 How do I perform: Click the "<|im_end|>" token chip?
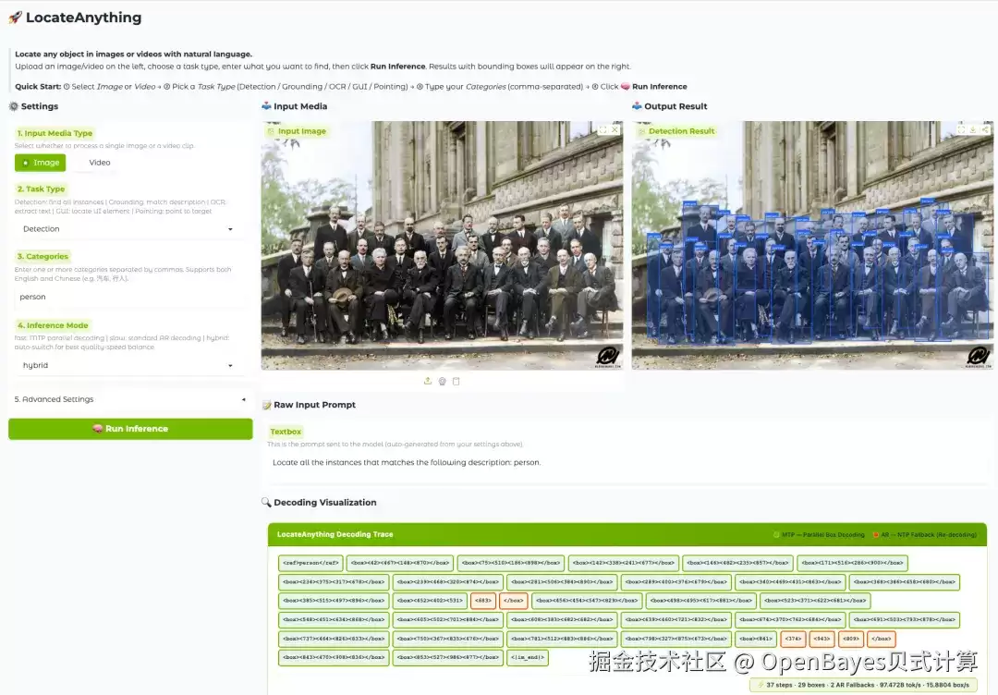click(x=528, y=658)
